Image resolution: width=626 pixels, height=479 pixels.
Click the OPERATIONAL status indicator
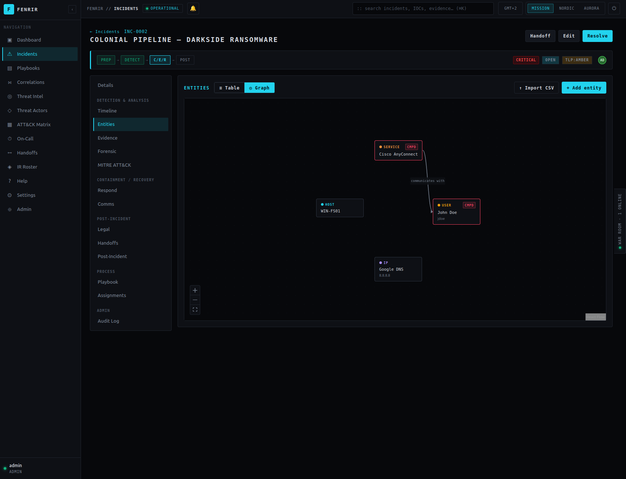(163, 9)
